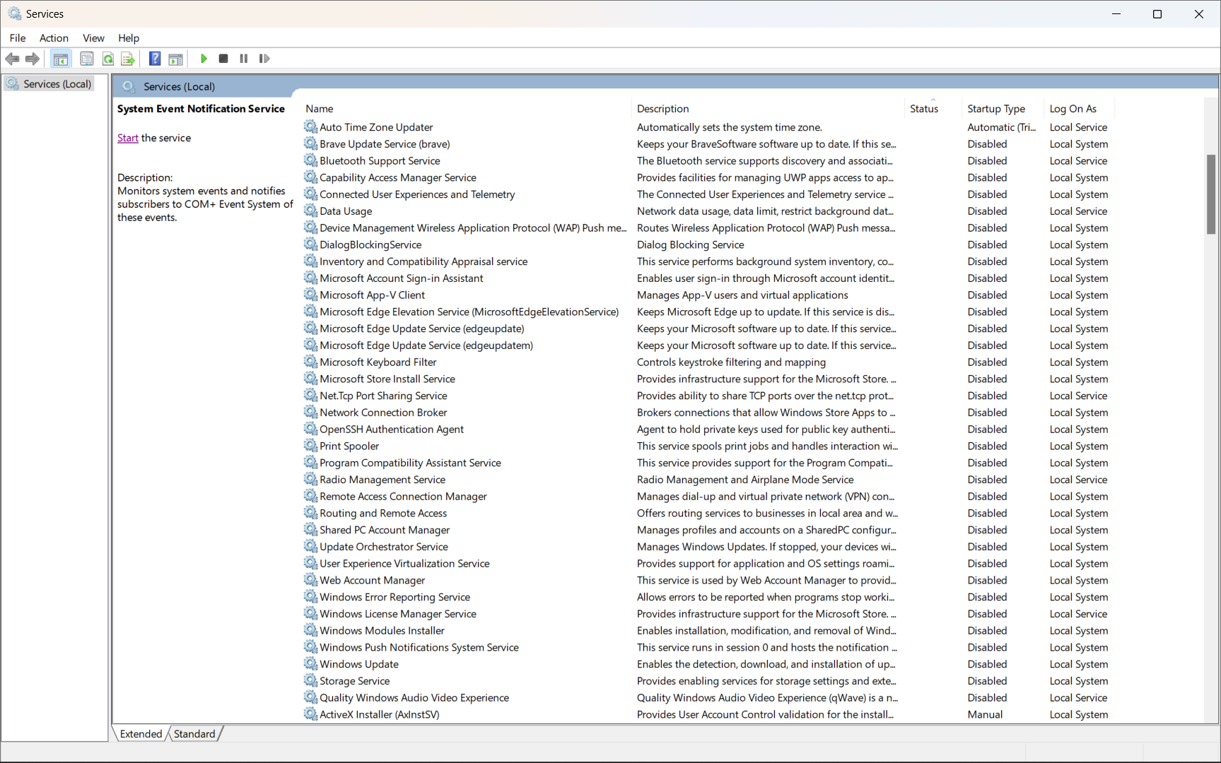Open the Properties toolbar icon
Viewport: 1221px width, 763px height.
[x=87, y=59]
